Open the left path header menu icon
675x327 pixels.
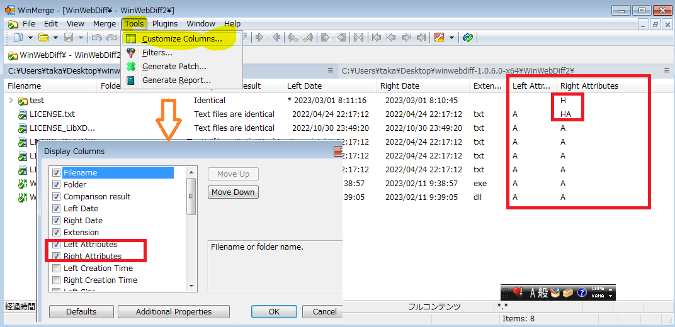[x=330, y=70]
